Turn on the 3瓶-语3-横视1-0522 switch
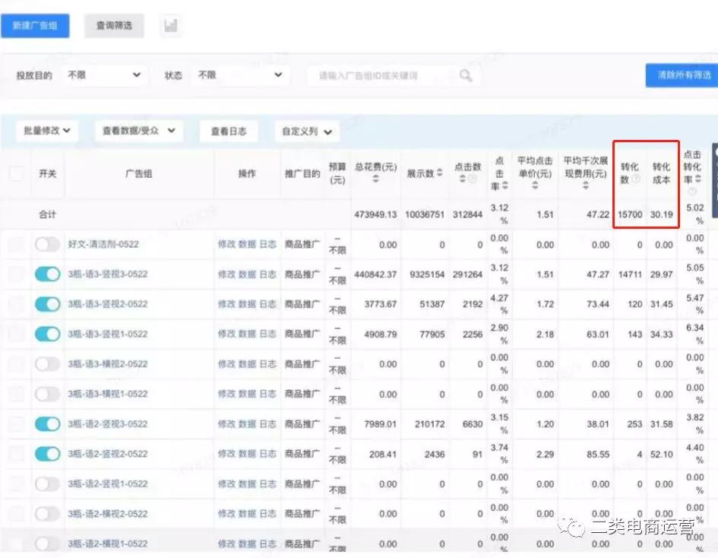 [48, 394]
